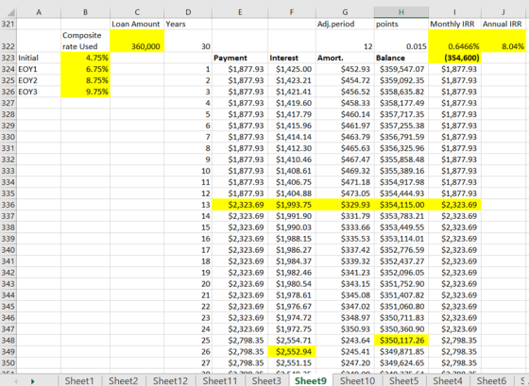Click the Amort. heading cell
Viewport: 529px width, 386px height.
pos(345,58)
